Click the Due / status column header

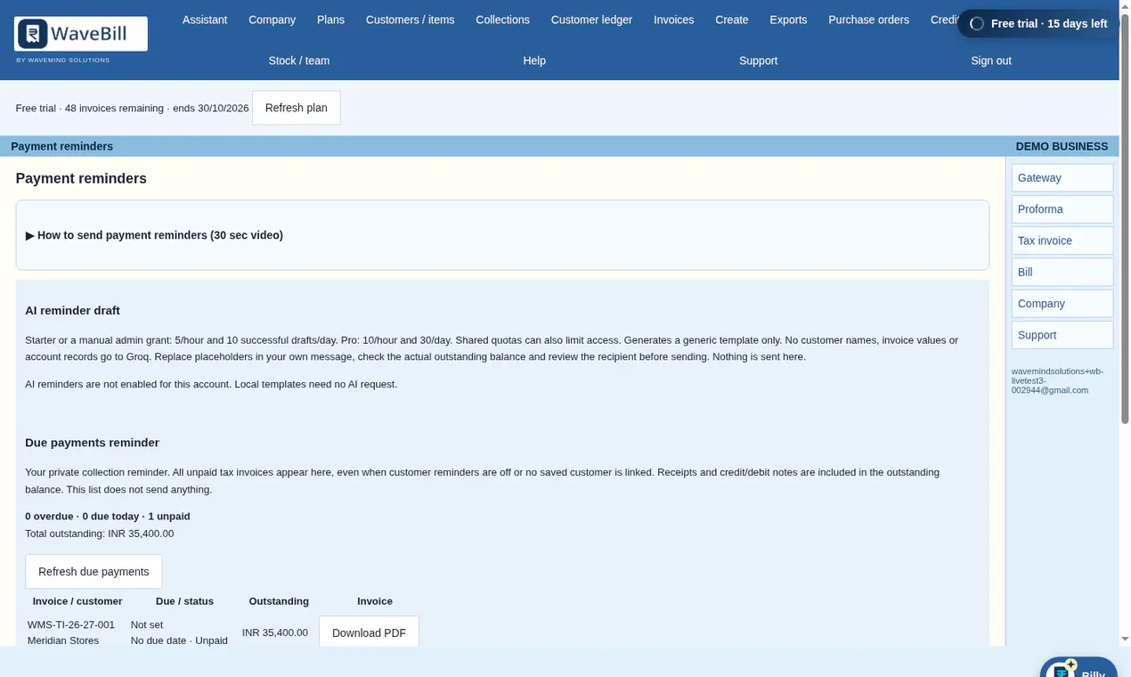[184, 601]
